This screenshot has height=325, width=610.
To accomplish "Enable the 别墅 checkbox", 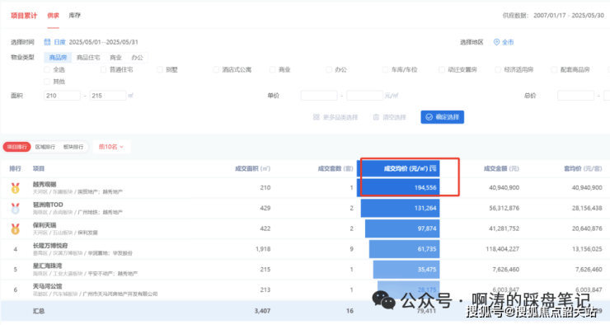I will tap(159, 69).
